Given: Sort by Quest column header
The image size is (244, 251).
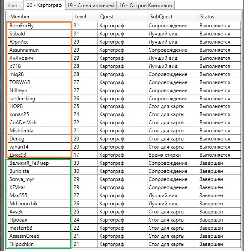Looking at the screenshot, I should (x=123, y=16).
